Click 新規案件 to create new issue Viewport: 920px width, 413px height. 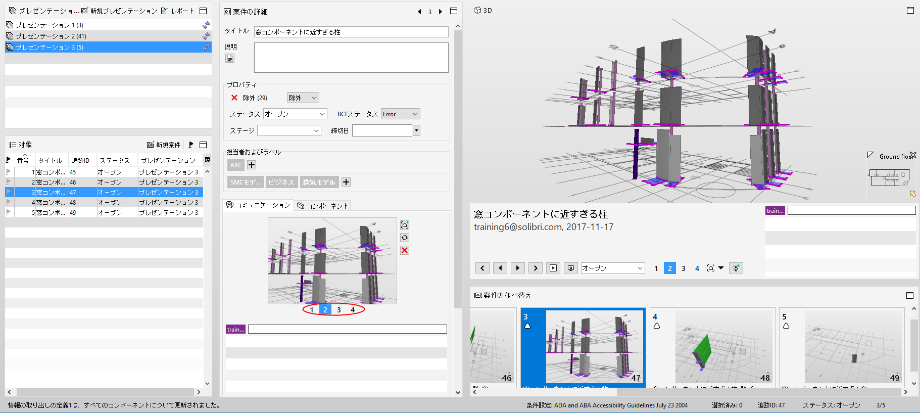[x=164, y=145]
